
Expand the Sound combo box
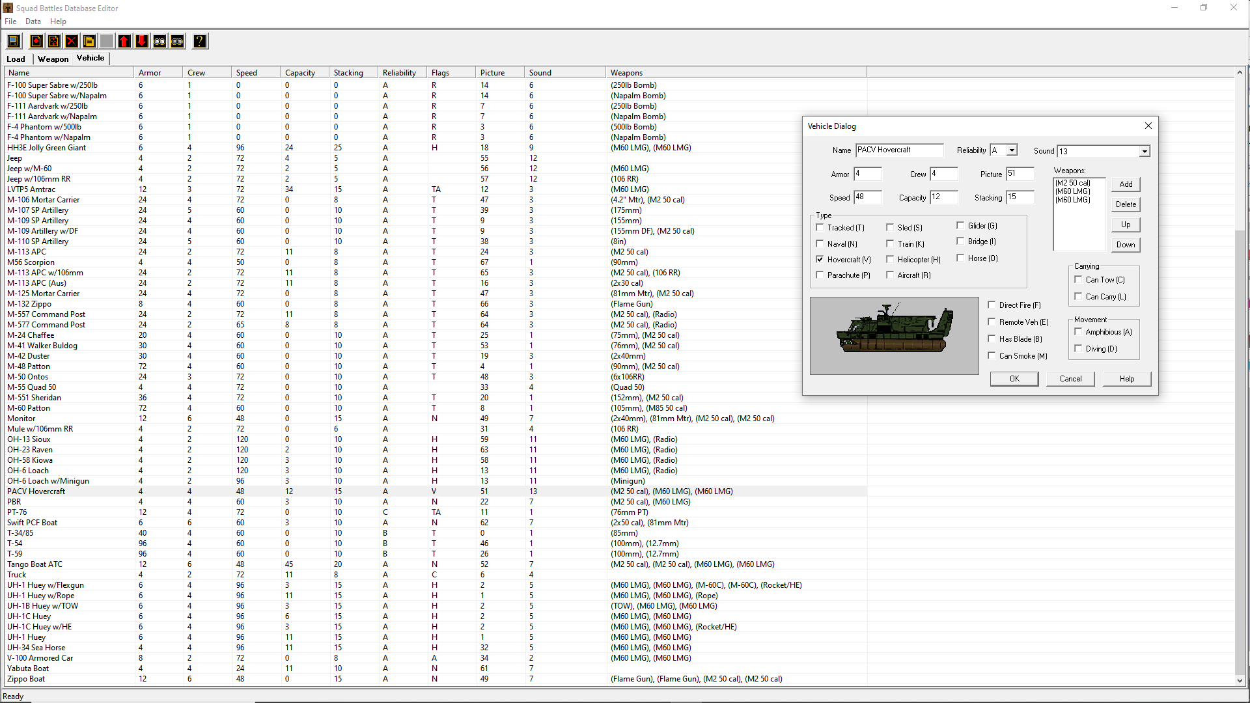pos(1144,152)
